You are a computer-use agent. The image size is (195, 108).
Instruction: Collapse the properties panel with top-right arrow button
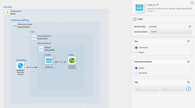tap(192, 3)
